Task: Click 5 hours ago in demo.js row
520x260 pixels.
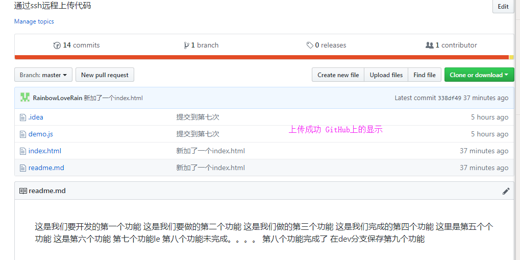Action: tap(489, 134)
